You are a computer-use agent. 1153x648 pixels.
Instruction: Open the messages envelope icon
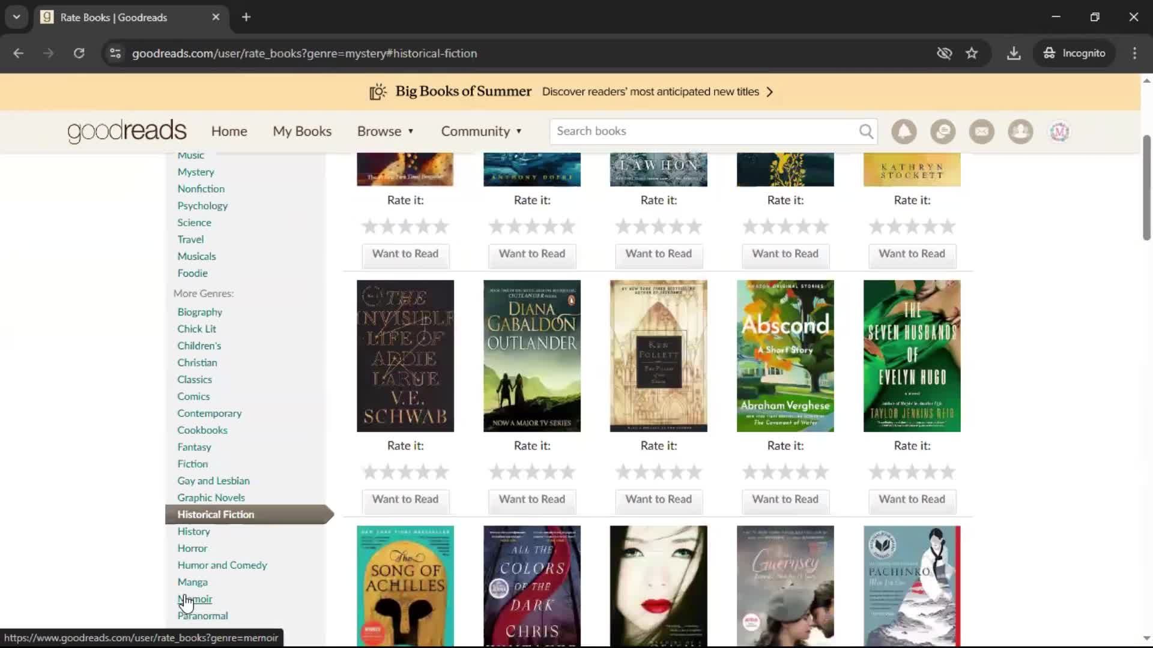click(x=981, y=131)
